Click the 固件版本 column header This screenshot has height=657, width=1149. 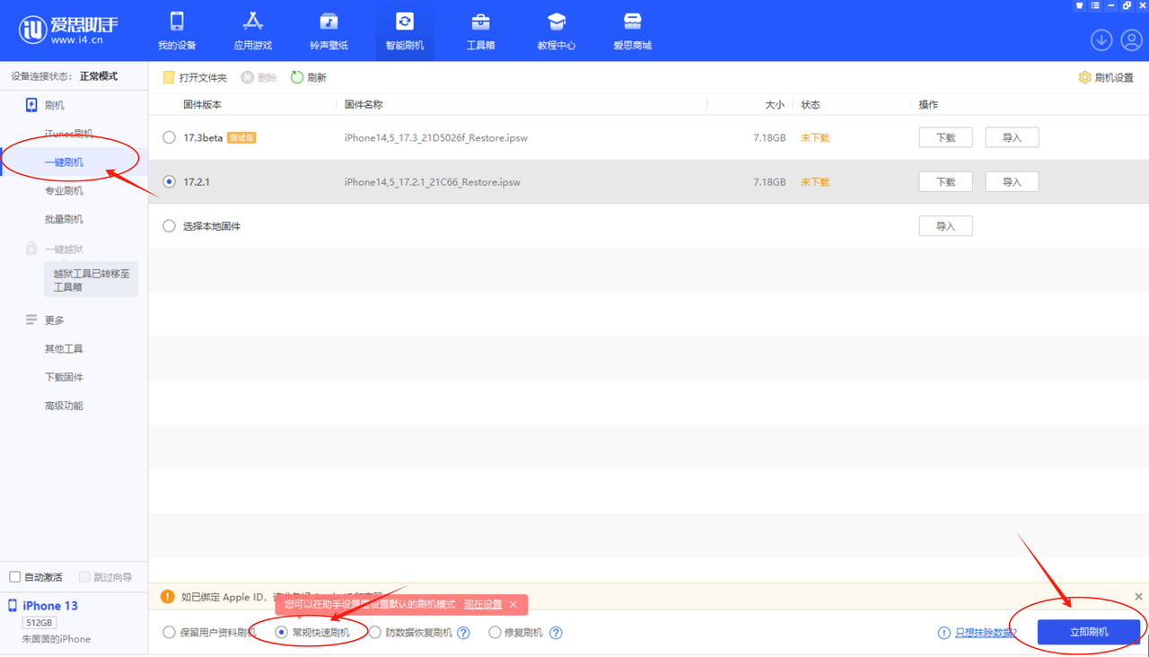click(202, 105)
